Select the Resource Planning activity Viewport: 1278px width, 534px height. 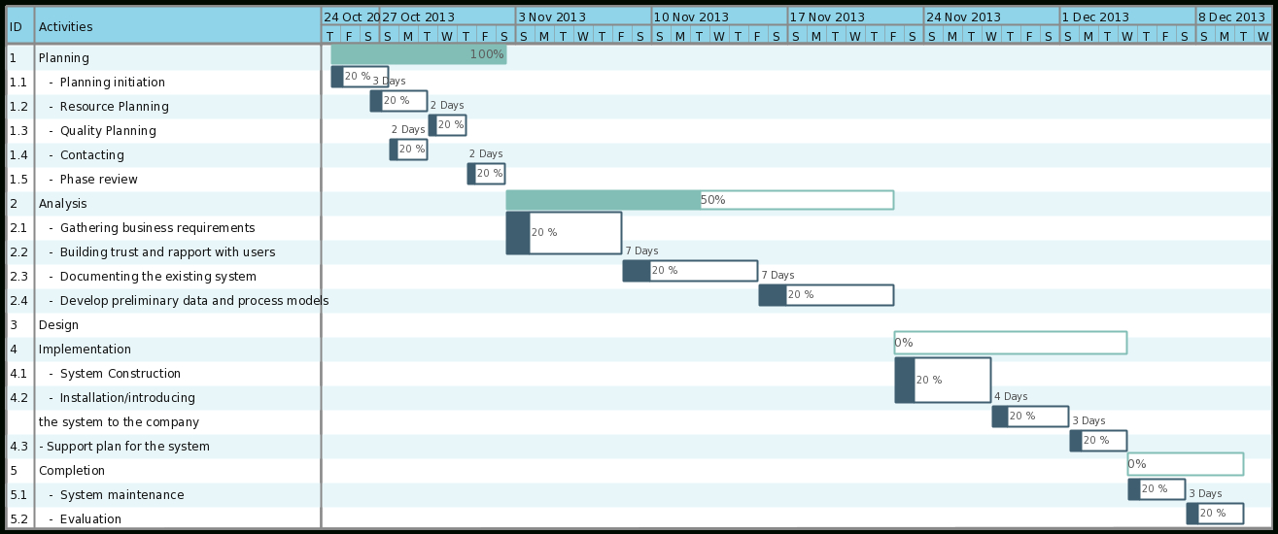(114, 107)
